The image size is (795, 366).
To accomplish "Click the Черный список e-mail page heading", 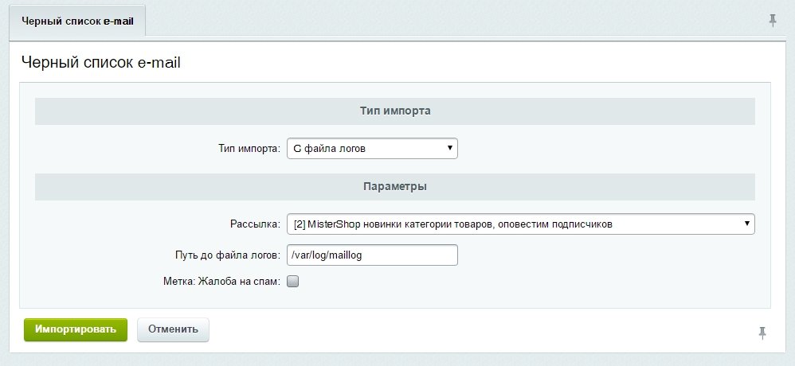I will [x=101, y=63].
